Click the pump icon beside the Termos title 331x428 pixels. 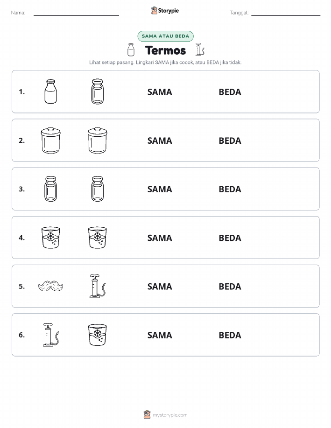pos(200,49)
